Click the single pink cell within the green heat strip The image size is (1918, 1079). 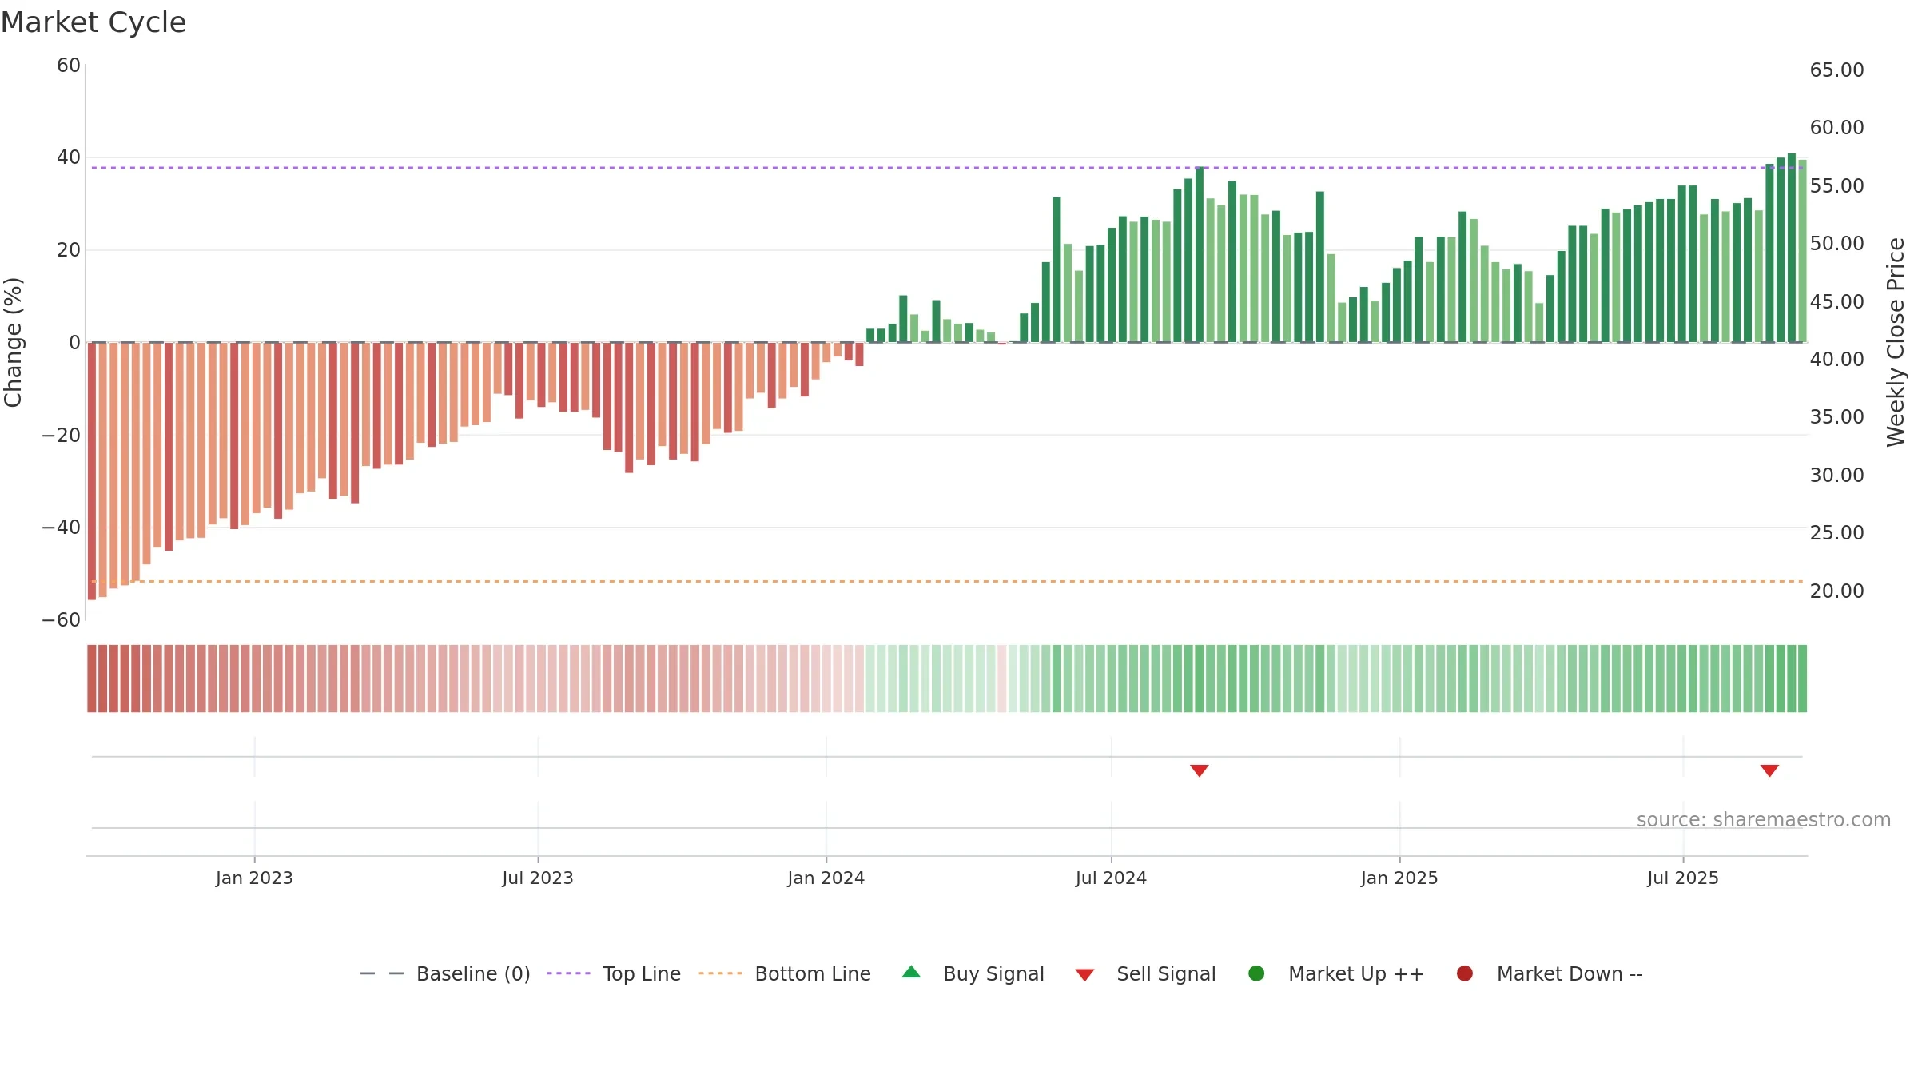(x=1002, y=679)
